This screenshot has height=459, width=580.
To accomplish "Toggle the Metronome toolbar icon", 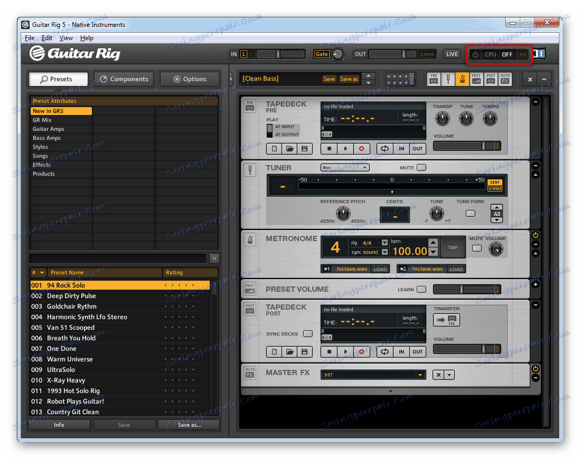I will (462, 79).
